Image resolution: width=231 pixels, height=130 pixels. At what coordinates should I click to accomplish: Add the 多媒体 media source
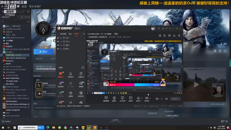tap(131, 99)
